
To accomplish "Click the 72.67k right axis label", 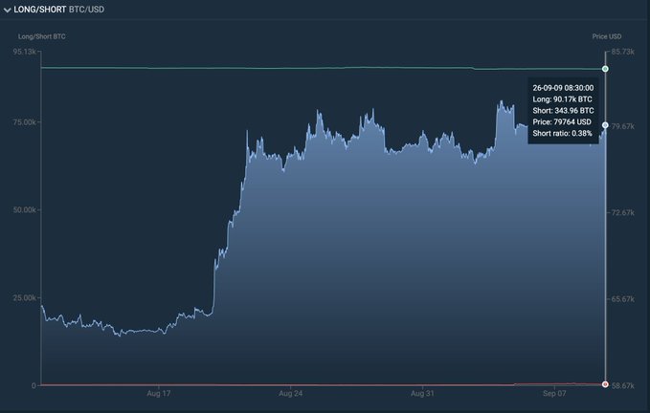I will click(622, 212).
